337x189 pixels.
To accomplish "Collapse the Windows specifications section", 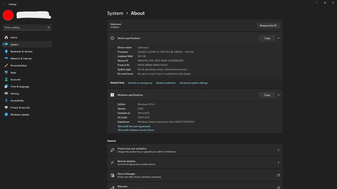I will point(278,95).
